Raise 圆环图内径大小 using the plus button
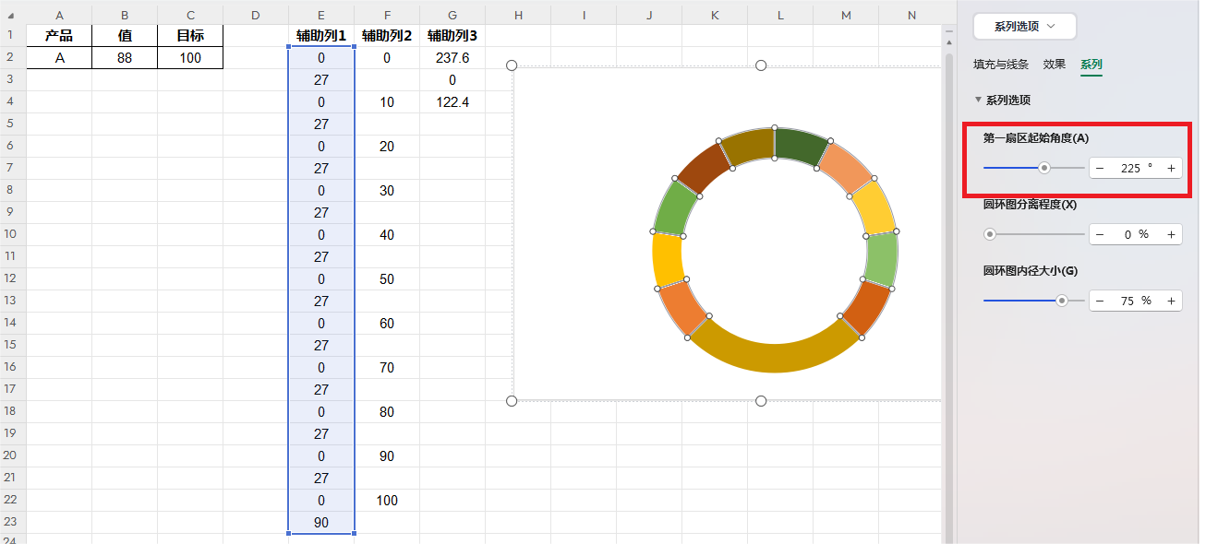This screenshot has width=1218, height=544. coord(1171,302)
